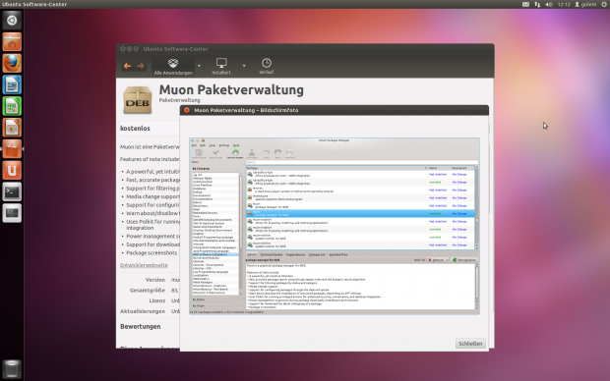The image size is (610, 381).
Task: Click the Ubuntu Software-Center title in the top panel
Action: pyautogui.click(x=34, y=4)
